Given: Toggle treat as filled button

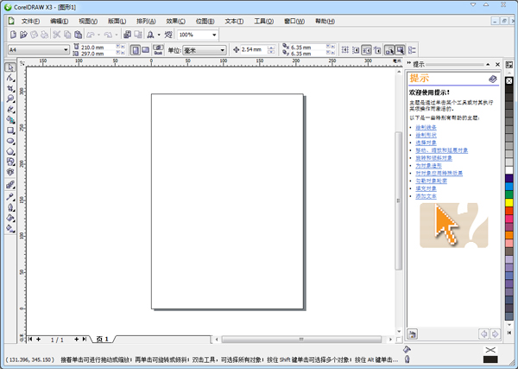Looking at the screenshot, I should click(x=400, y=50).
